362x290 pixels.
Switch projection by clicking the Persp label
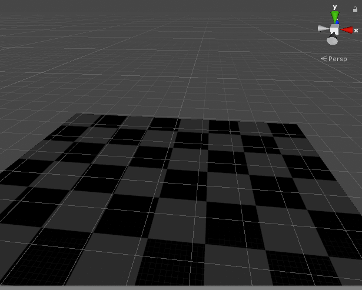[x=337, y=59]
